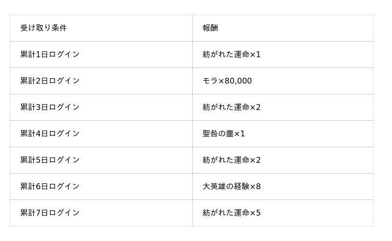Click the day 3 reward 紡がれた運命×2
Image resolution: width=392 pixels, height=241 pixels.
click(x=231, y=107)
